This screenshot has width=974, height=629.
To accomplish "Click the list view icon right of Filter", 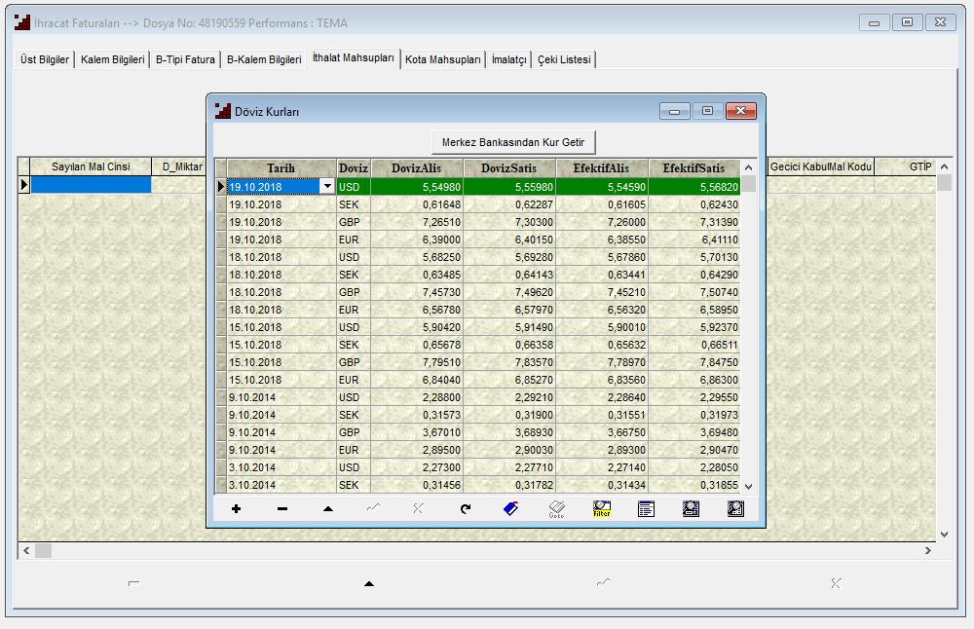I will (x=646, y=508).
